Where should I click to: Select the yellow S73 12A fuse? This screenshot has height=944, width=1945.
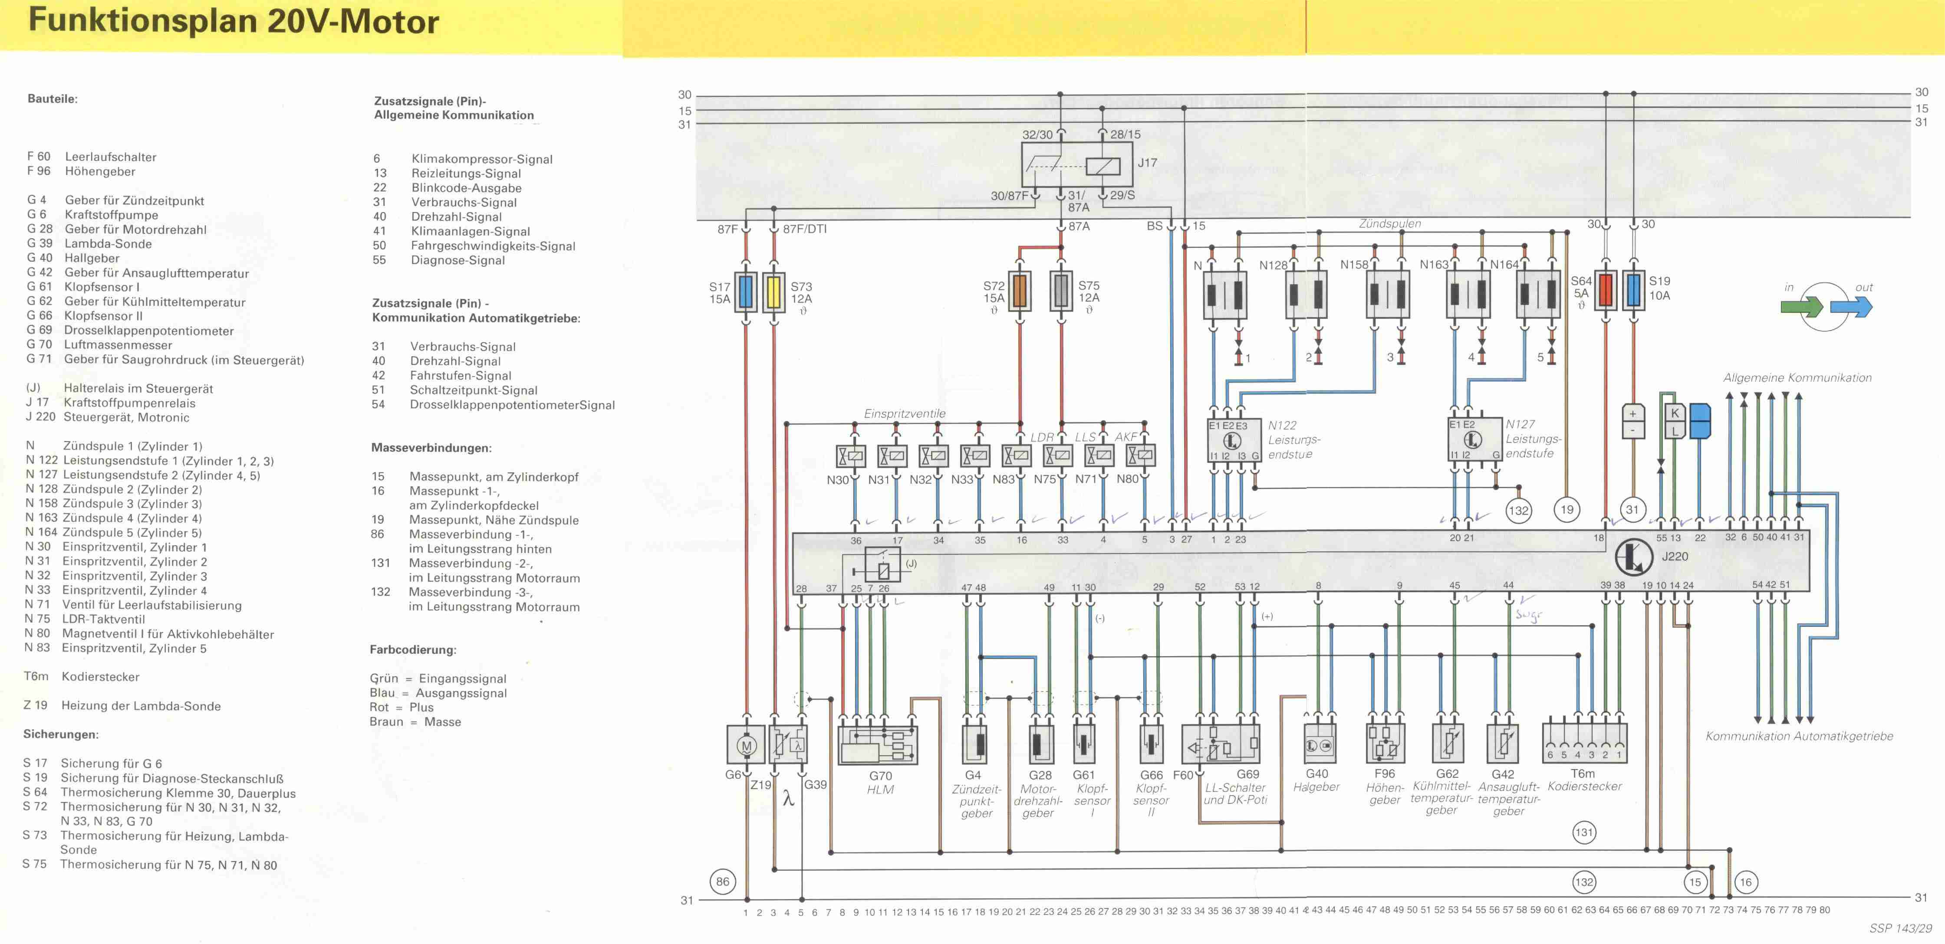(774, 293)
